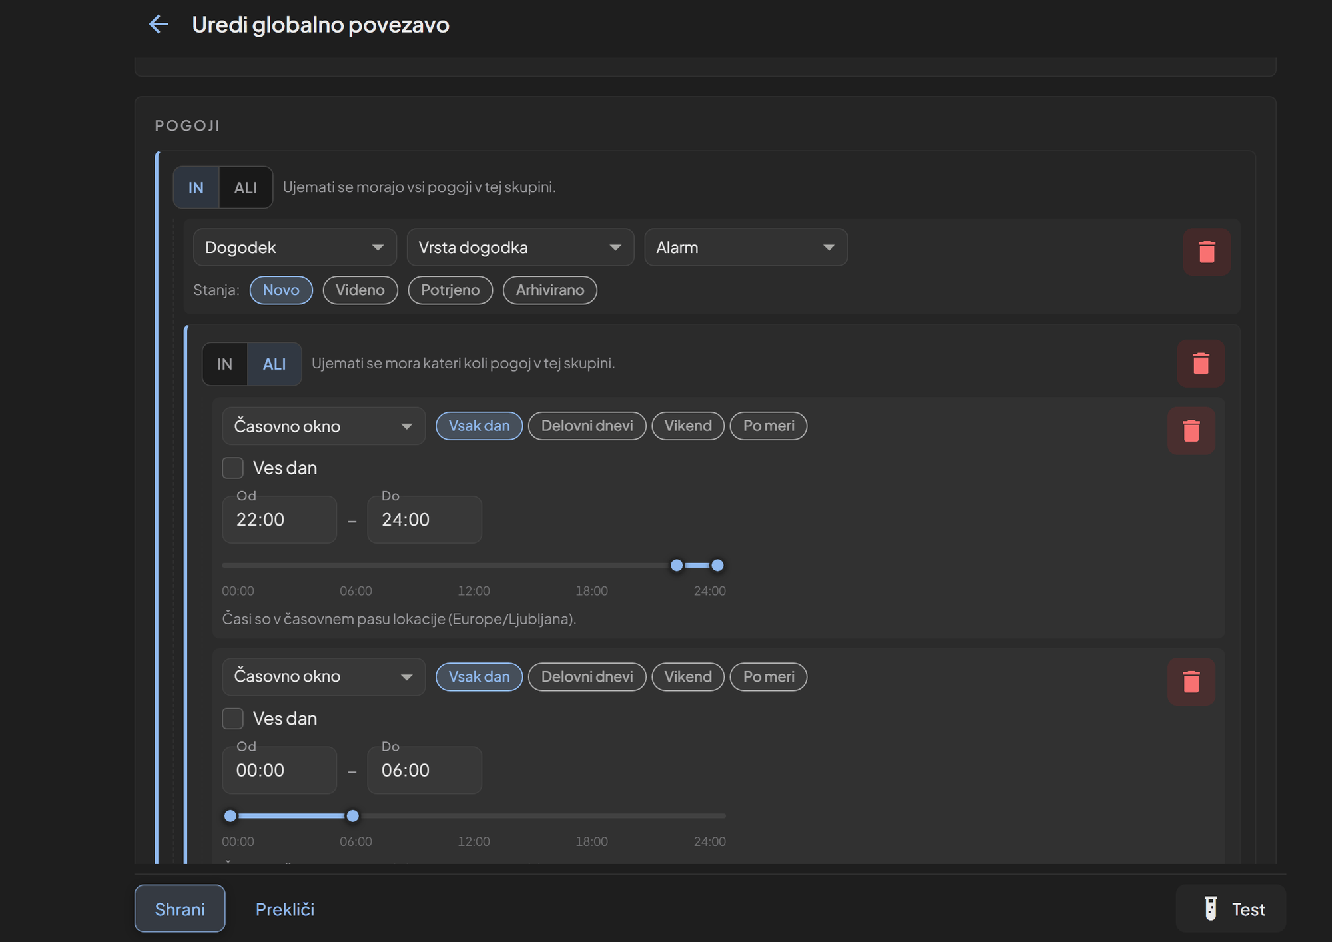Viewport: 1332px width, 942px height.
Task: Toggle the Videno state chip
Action: point(360,290)
